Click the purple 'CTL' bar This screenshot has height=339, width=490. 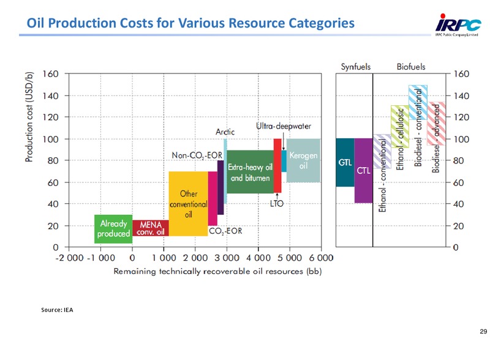[x=363, y=171]
